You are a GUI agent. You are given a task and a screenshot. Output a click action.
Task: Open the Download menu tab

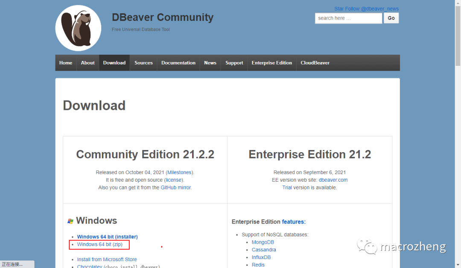(x=114, y=63)
